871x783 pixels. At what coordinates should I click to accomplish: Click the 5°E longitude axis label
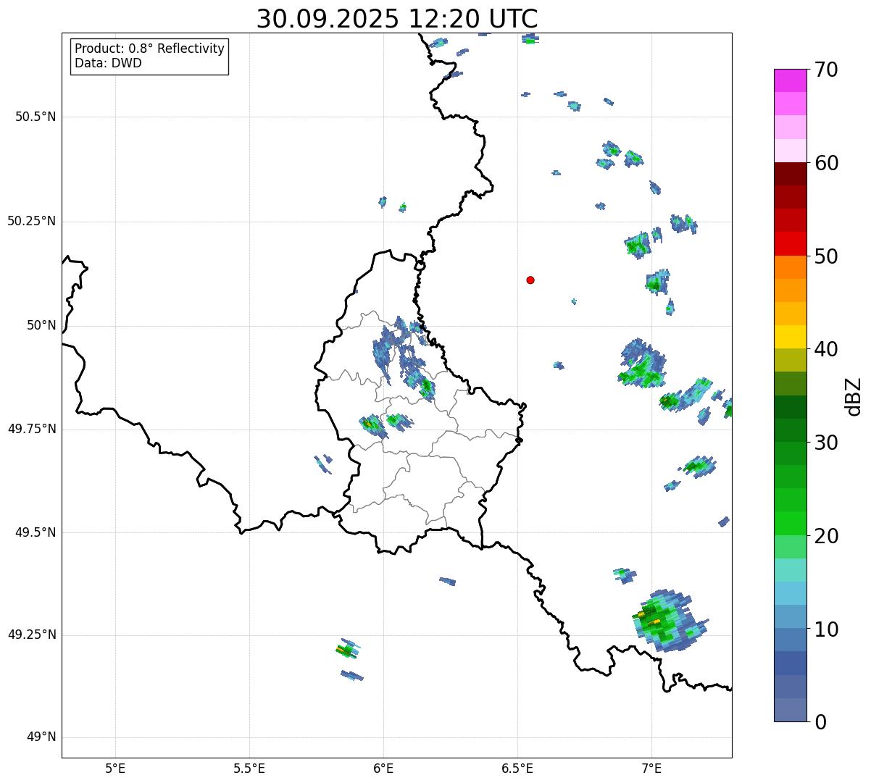[115, 768]
